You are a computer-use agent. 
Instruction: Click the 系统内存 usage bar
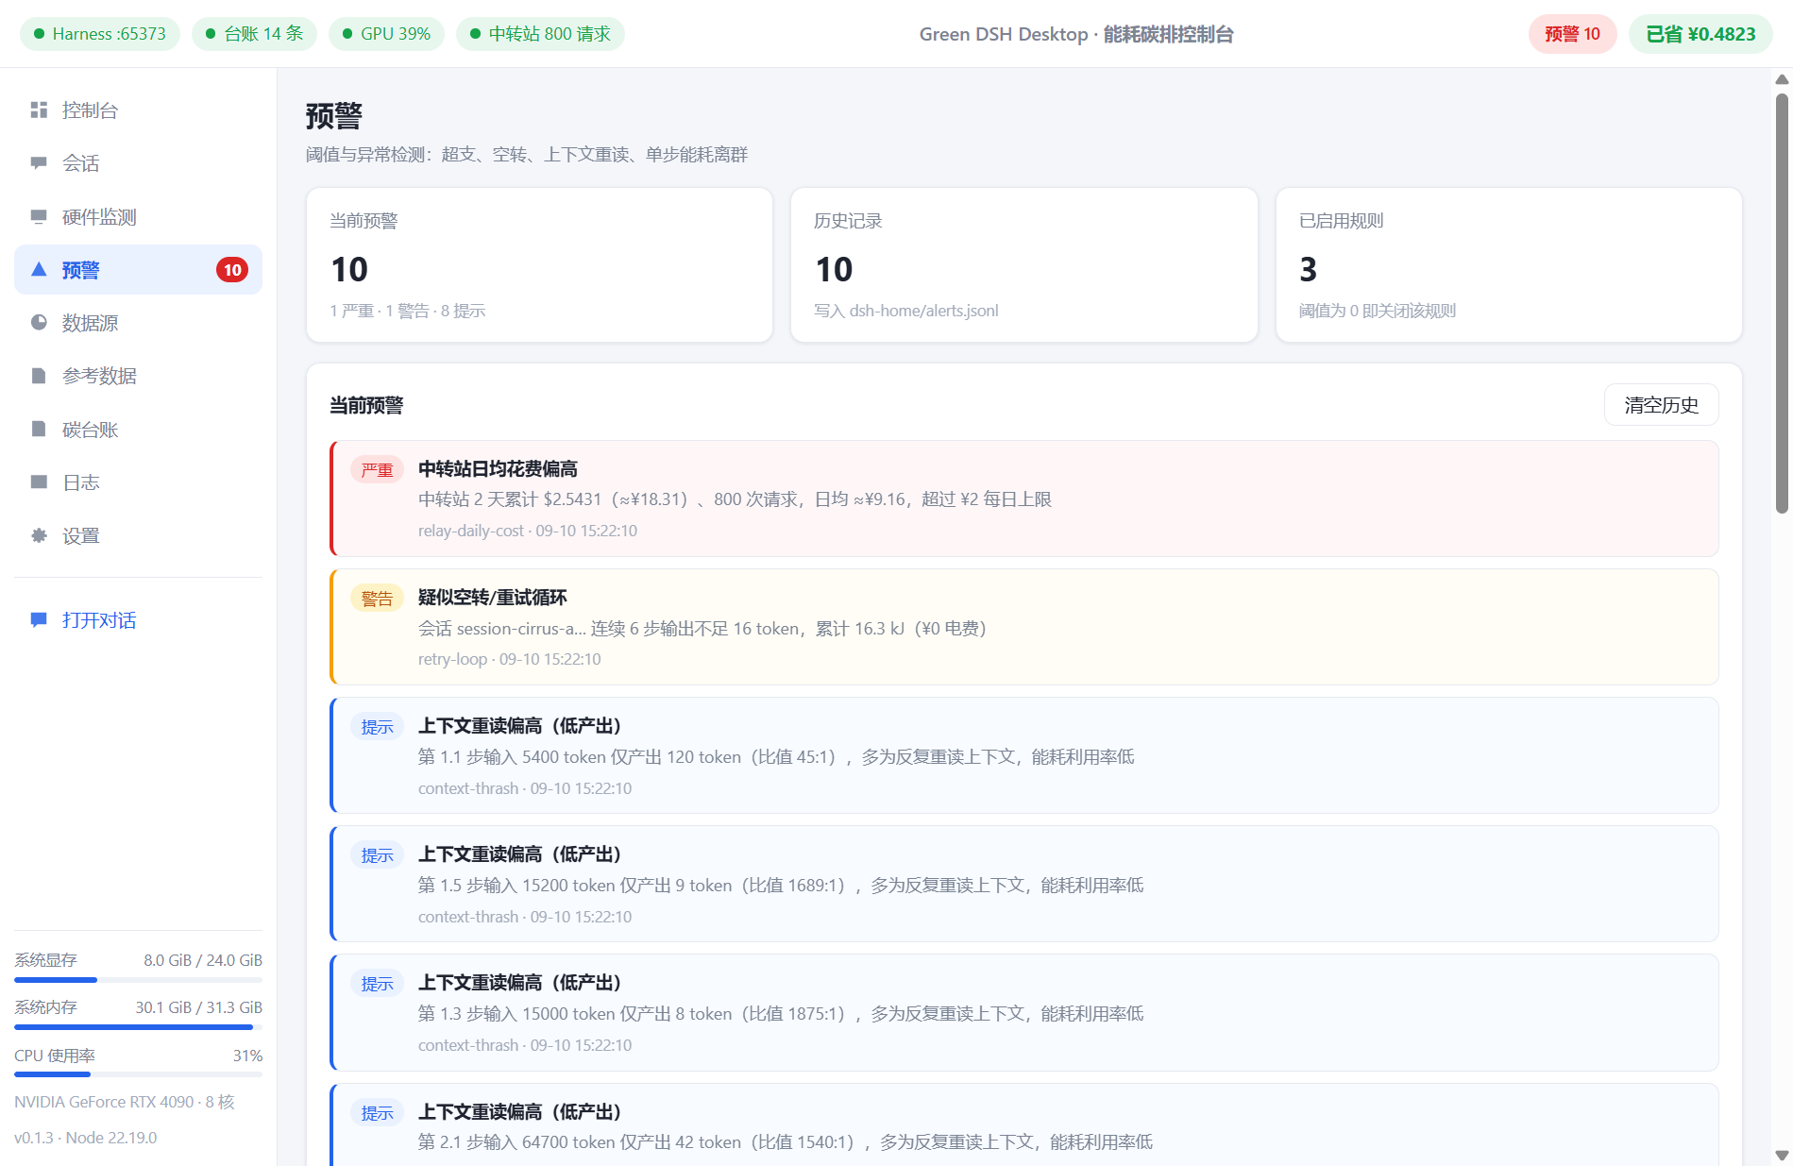pos(138,1027)
